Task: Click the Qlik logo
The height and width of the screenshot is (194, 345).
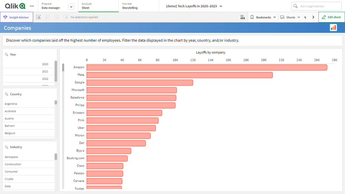Action: tap(15, 6)
